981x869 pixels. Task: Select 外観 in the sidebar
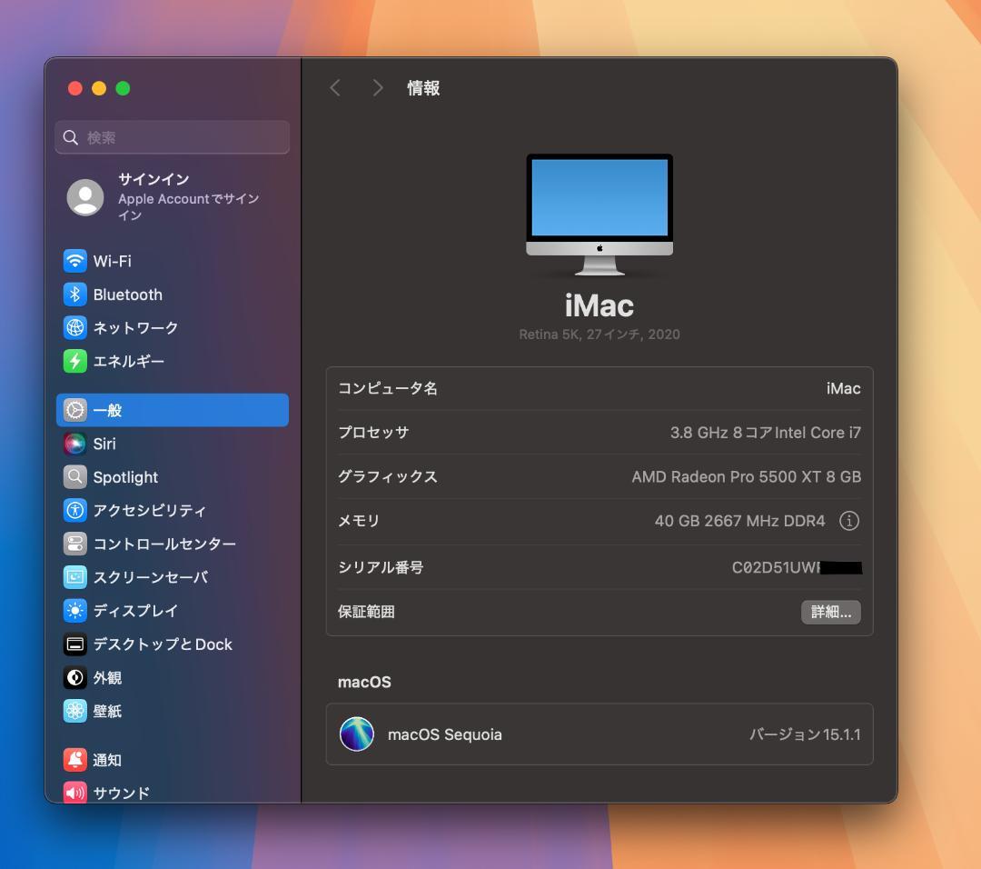click(172, 677)
